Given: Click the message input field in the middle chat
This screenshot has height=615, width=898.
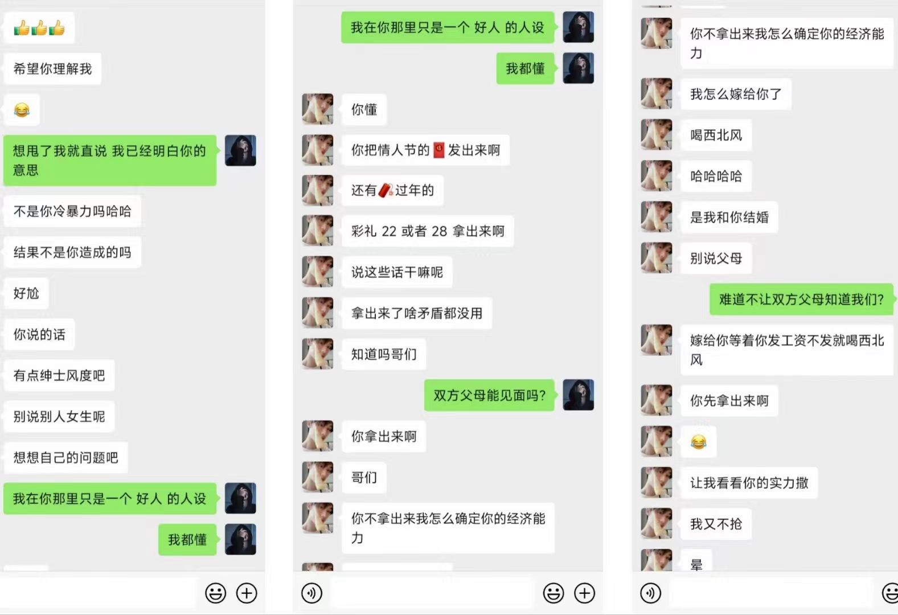Looking at the screenshot, I should (432, 593).
